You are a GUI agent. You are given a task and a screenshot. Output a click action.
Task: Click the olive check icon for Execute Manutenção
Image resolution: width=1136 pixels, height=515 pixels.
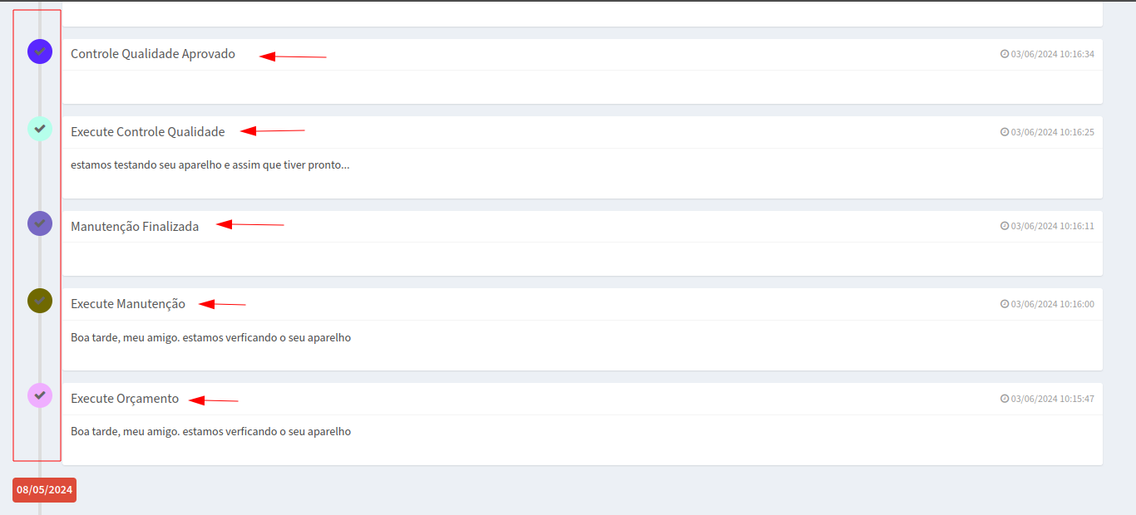40,301
